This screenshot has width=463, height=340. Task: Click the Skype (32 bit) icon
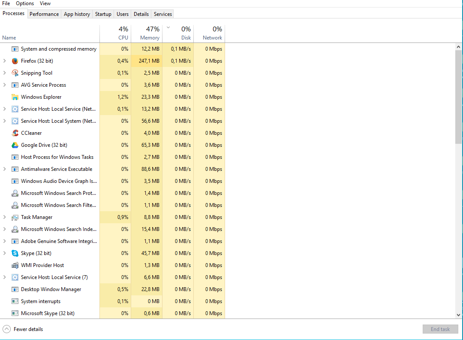coord(15,253)
